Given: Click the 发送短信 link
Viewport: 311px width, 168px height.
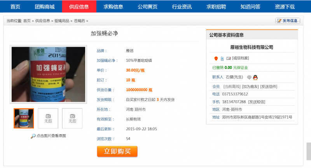Looking at the screenshot, I should (257, 102).
